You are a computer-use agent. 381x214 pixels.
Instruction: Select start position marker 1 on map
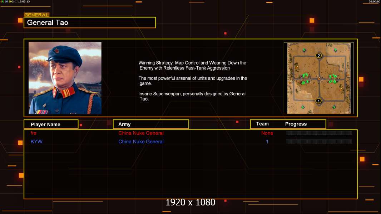318,101
